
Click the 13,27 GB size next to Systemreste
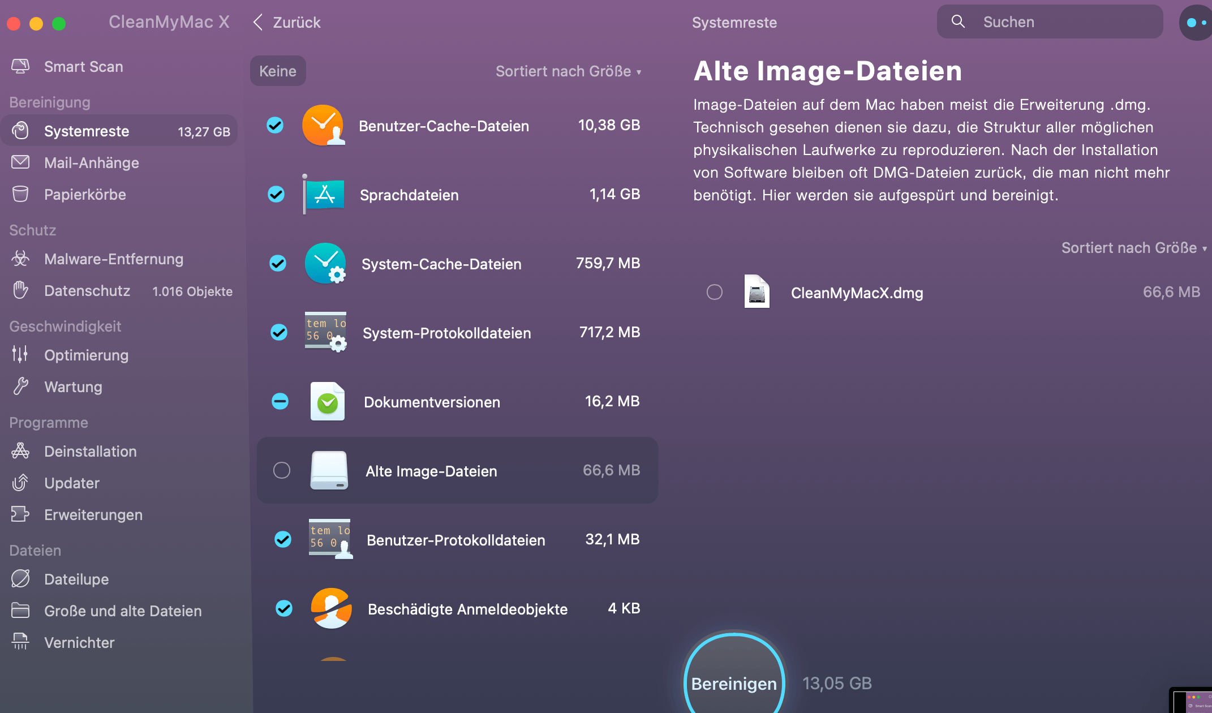(x=204, y=132)
